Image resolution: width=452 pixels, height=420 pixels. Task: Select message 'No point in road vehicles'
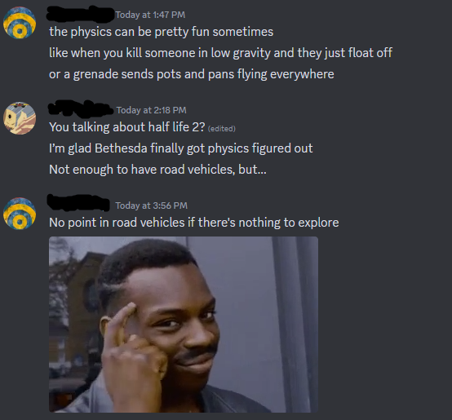[193, 223]
